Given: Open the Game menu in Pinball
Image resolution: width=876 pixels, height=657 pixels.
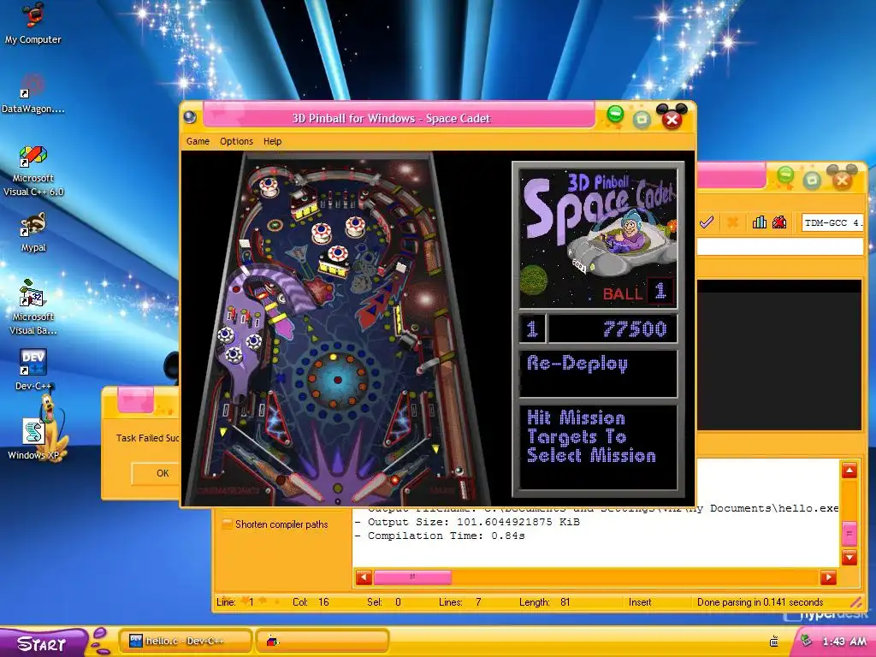Looking at the screenshot, I should [x=198, y=141].
